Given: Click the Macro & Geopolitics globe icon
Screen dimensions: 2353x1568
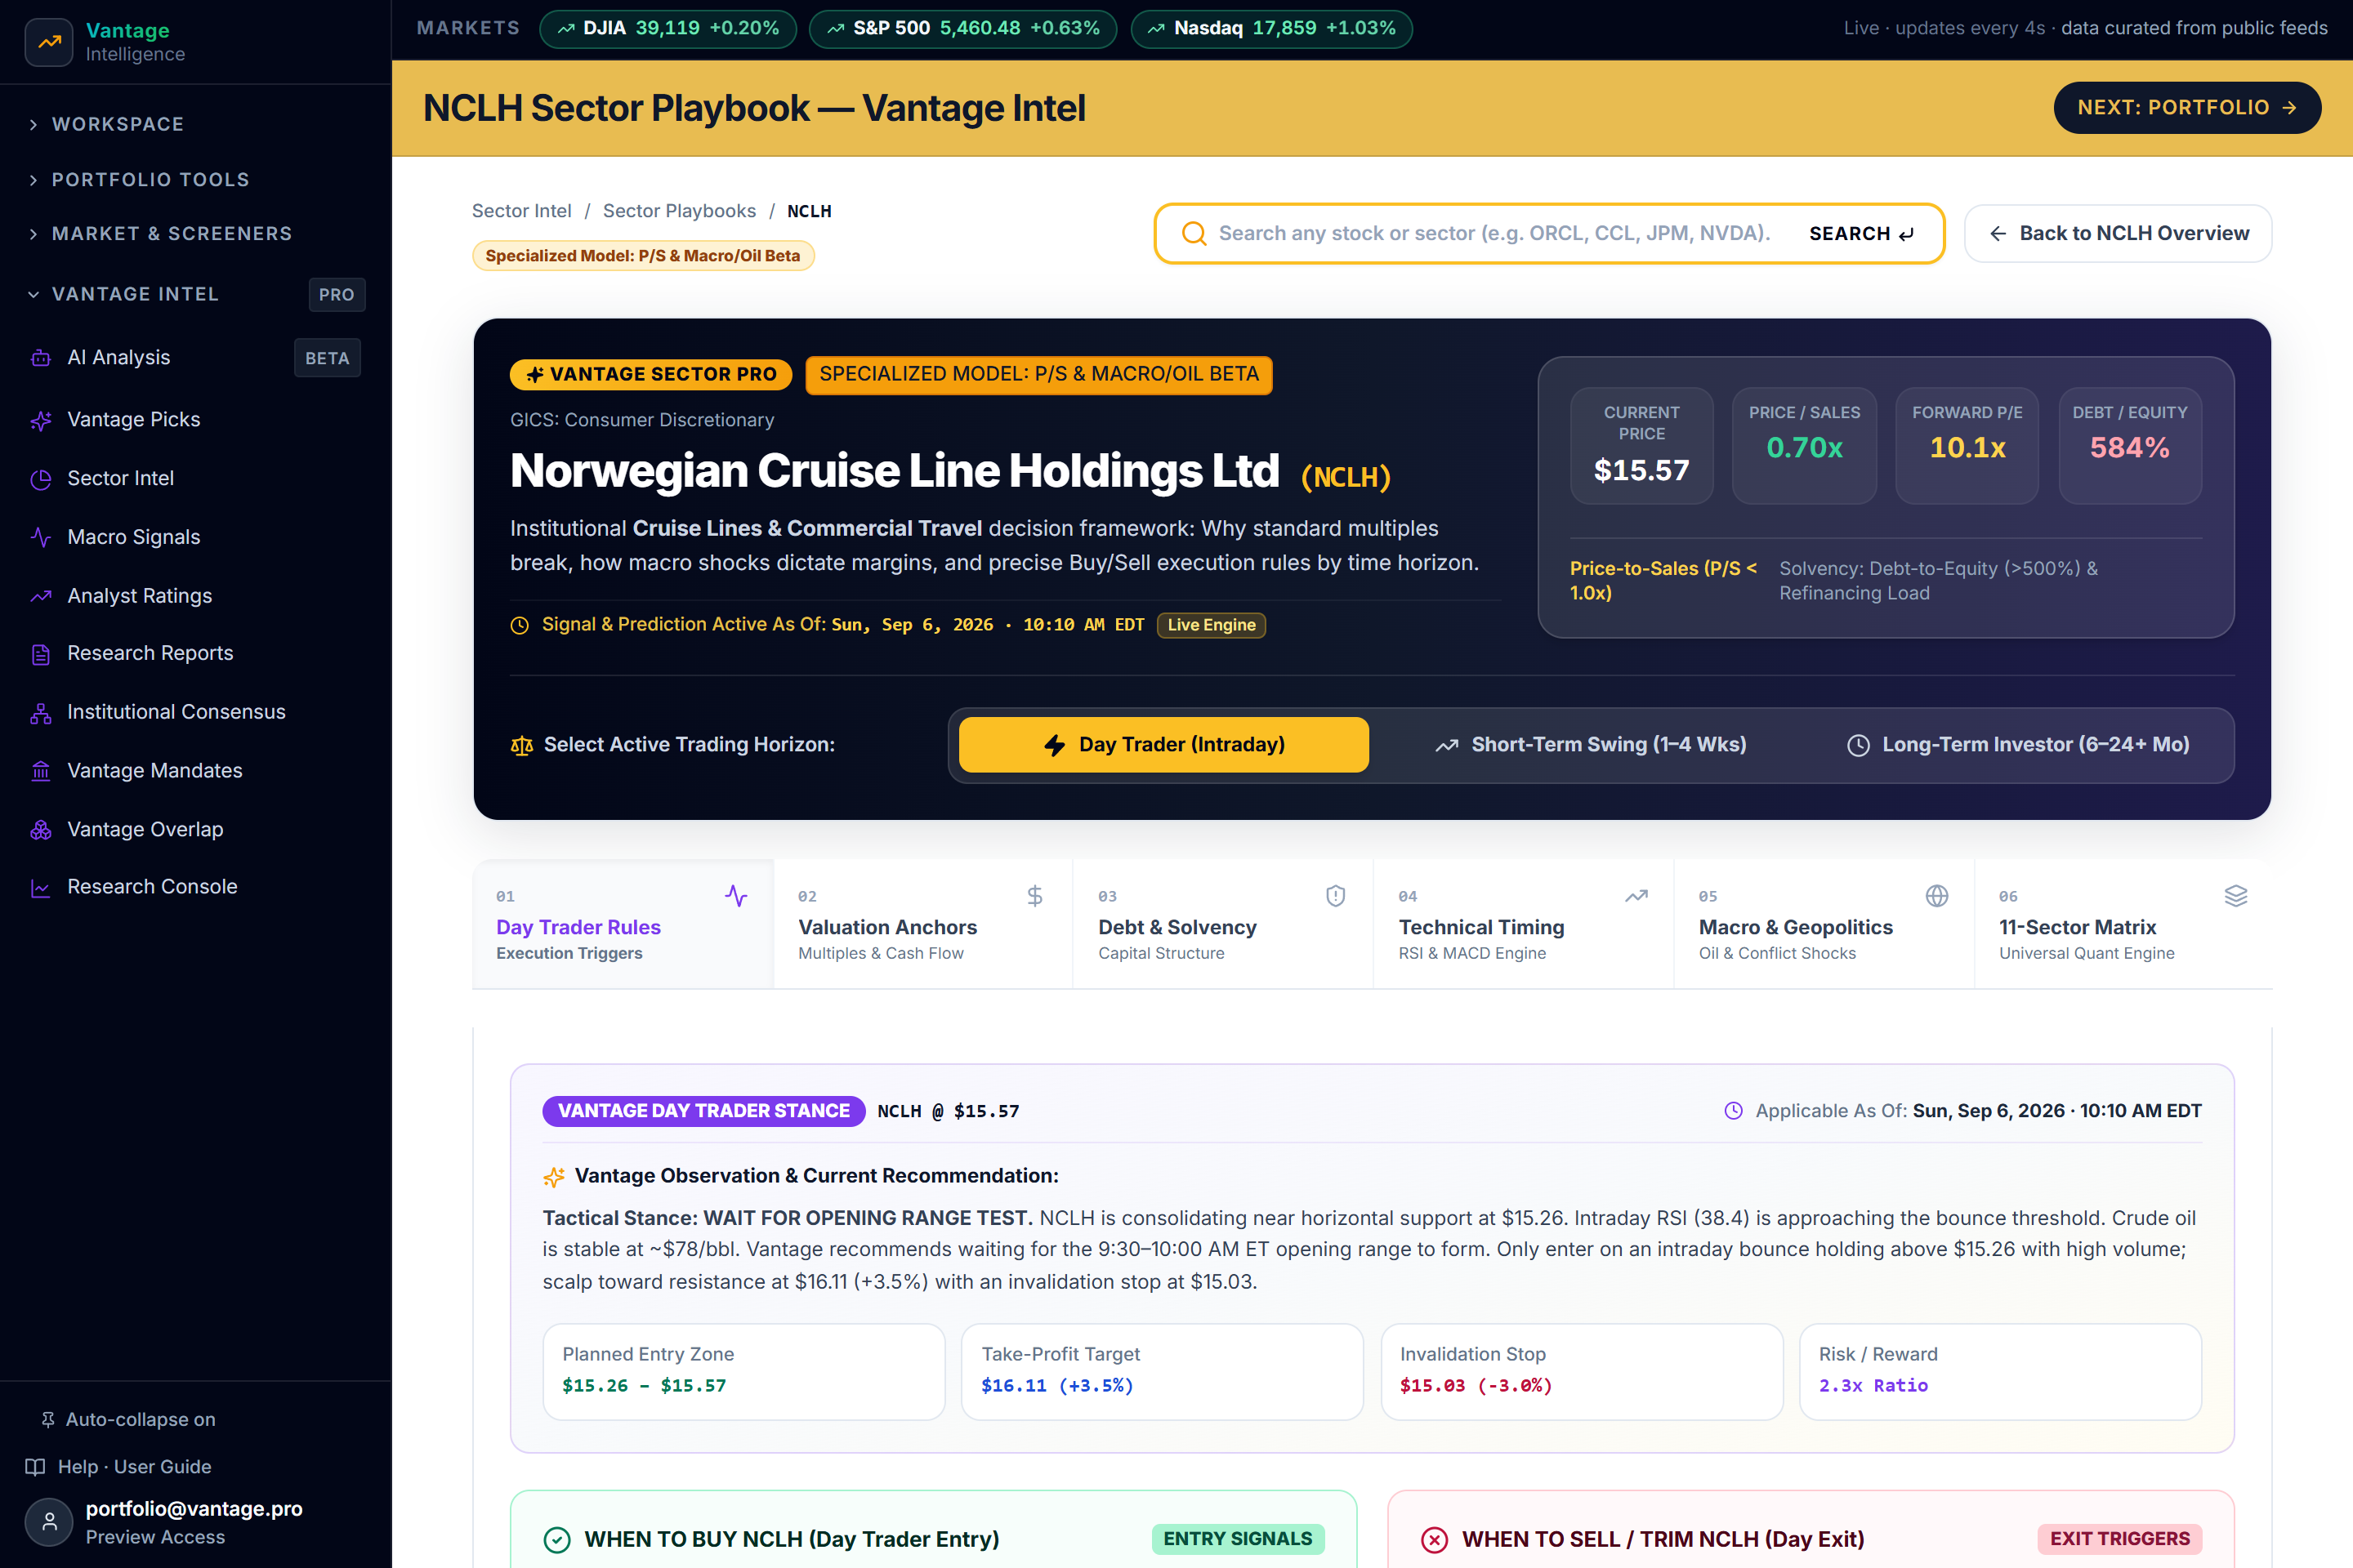Looking at the screenshot, I should (1937, 896).
